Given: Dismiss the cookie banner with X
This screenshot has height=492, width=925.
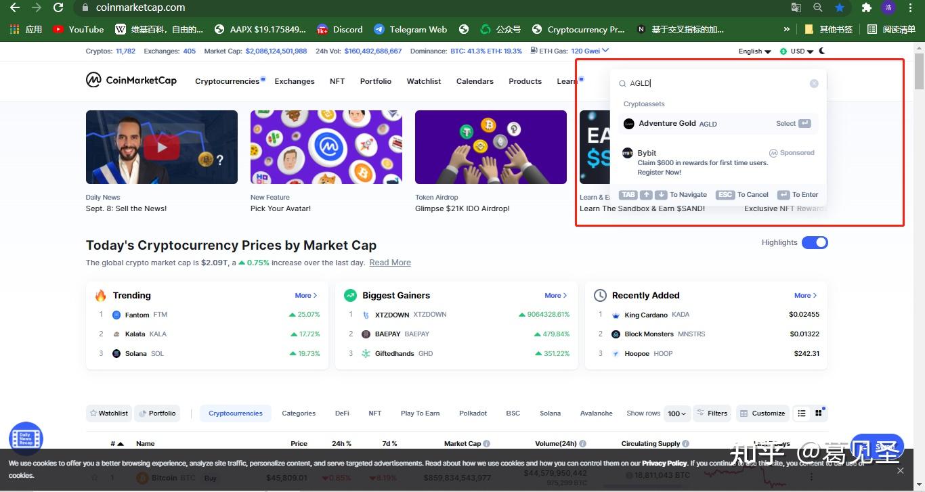Looking at the screenshot, I should [900, 470].
